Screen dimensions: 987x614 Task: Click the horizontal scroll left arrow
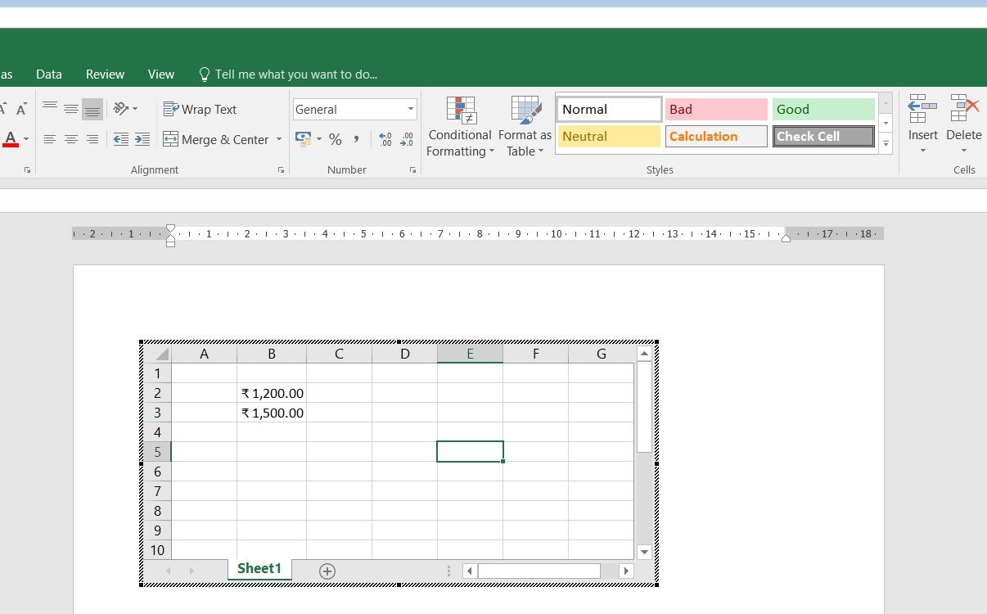point(469,571)
